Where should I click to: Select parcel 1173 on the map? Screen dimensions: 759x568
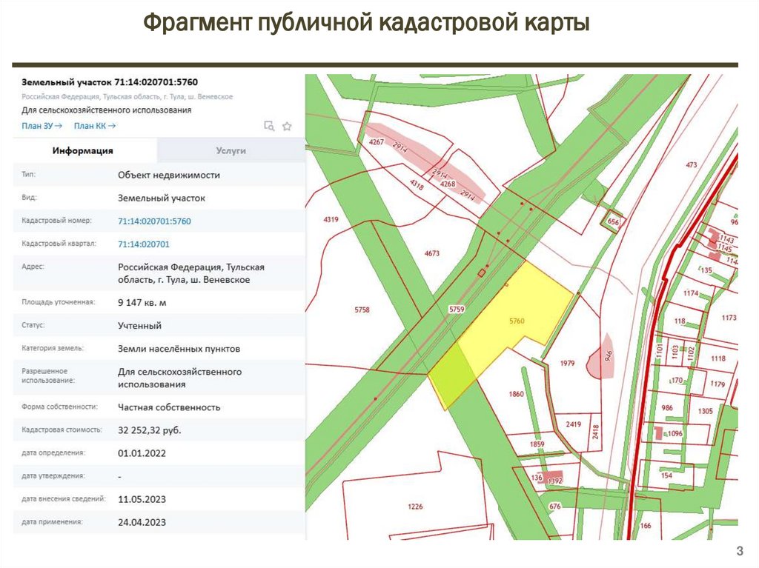tap(729, 318)
